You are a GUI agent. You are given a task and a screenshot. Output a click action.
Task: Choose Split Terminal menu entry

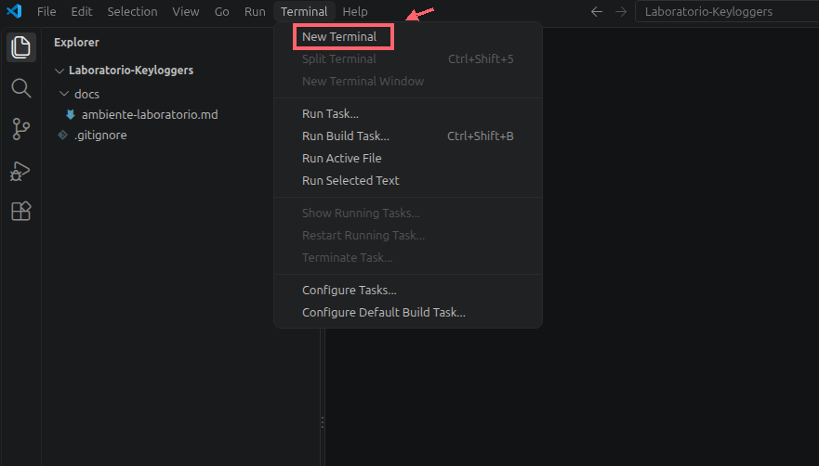tap(408, 59)
